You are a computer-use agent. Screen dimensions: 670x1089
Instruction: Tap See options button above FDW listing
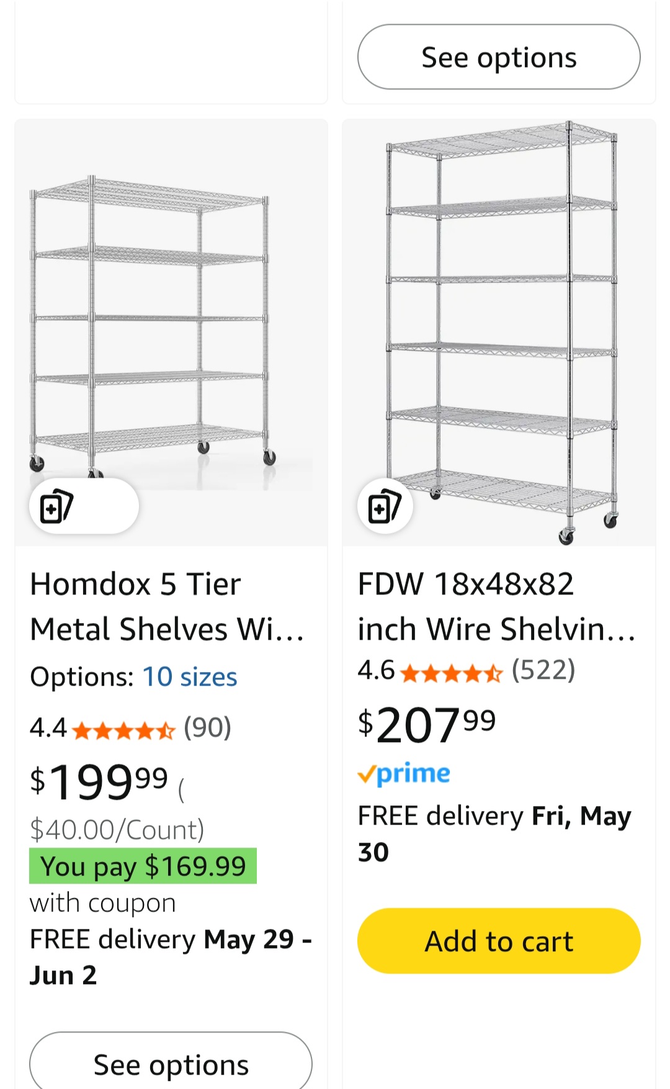coord(499,57)
